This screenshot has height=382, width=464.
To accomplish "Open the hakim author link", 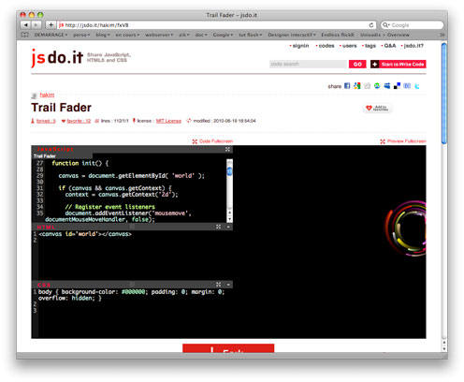I will point(47,95).
